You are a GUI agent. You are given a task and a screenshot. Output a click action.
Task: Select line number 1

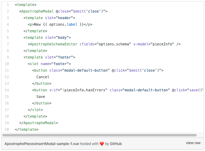tap(8, 5)
